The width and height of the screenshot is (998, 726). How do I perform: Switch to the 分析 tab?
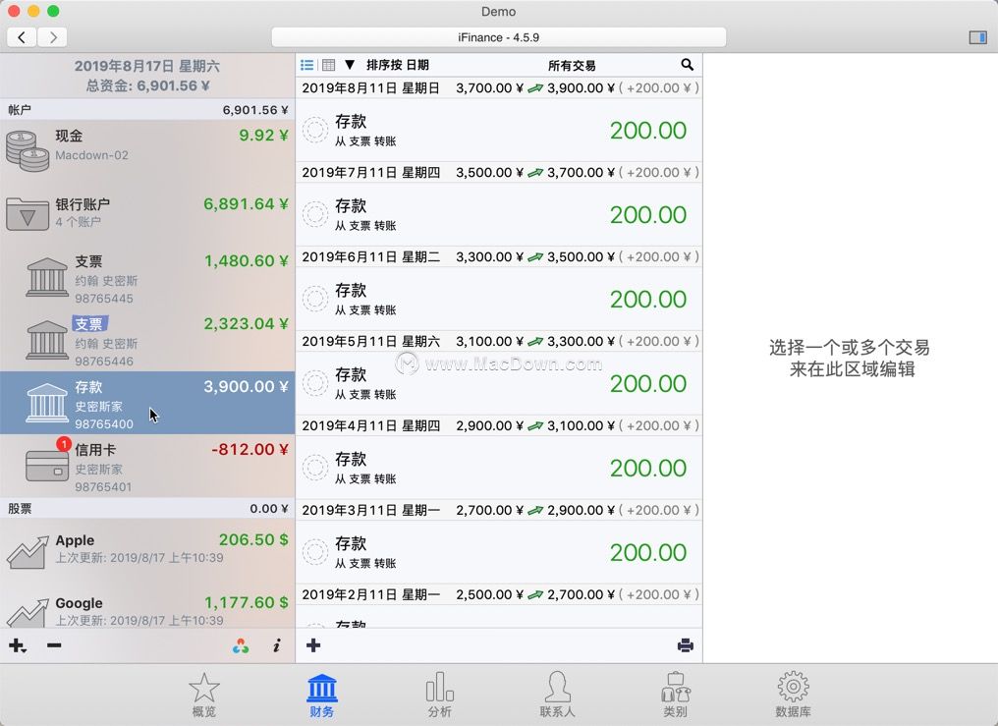[439, 693]
